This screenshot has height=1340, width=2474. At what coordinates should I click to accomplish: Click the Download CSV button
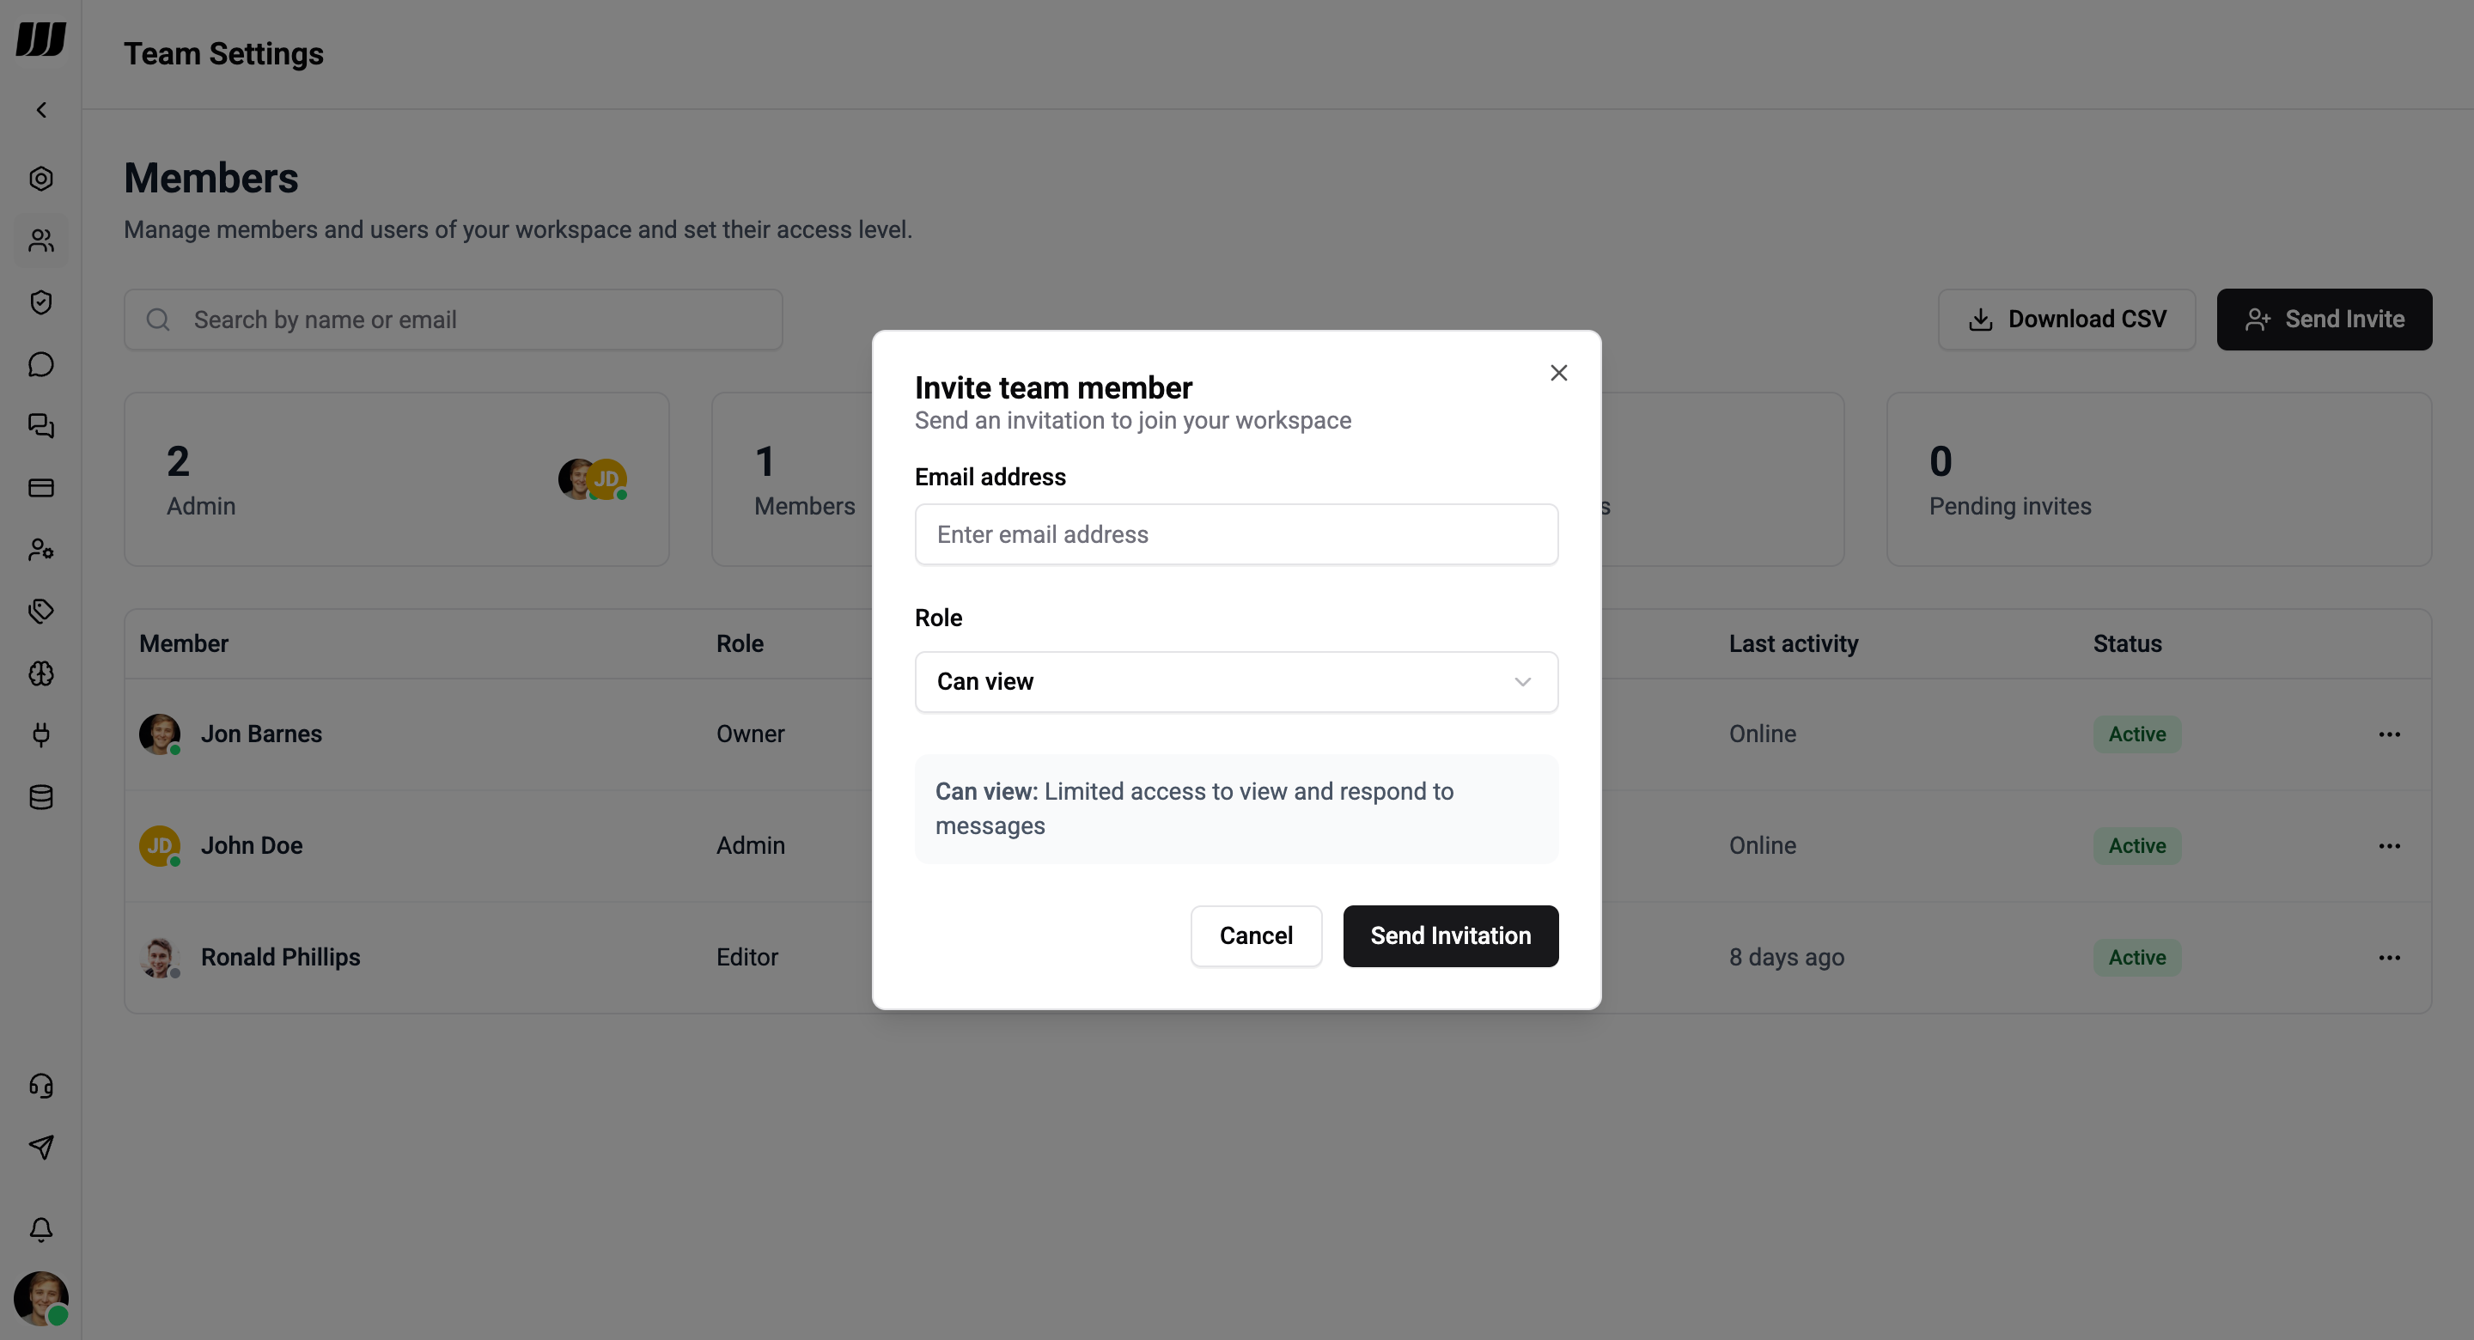point(2066,320)
